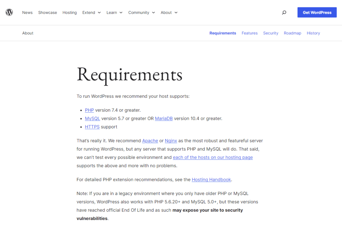Viewport: 342px width, 225px height.
Task: Open the MySQL link
Action: point(92,118)
